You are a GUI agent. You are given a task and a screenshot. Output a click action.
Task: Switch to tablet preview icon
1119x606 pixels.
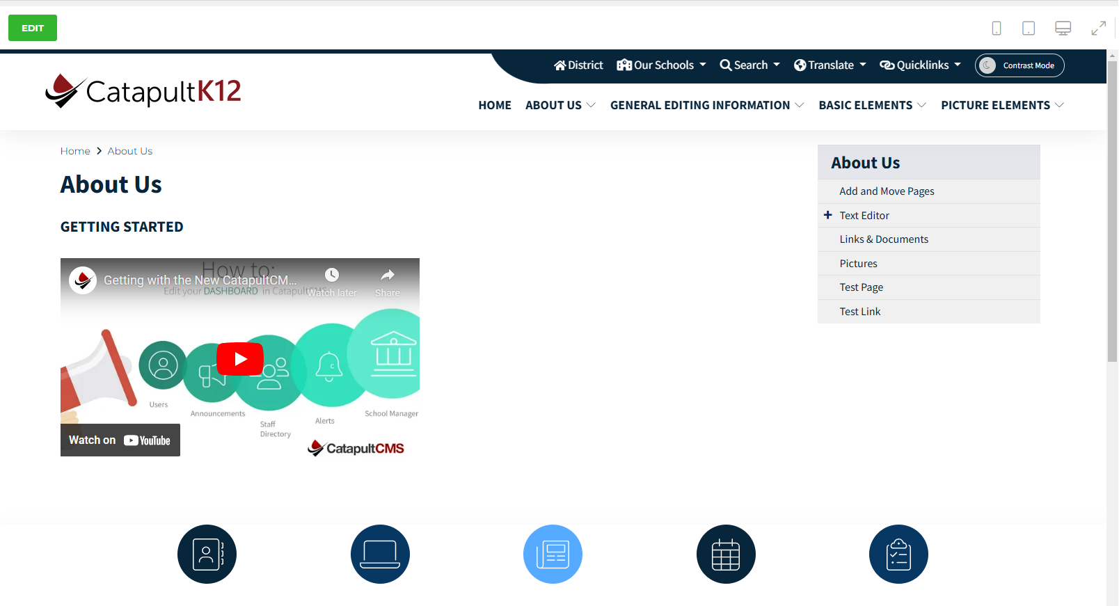point(1029,28)
